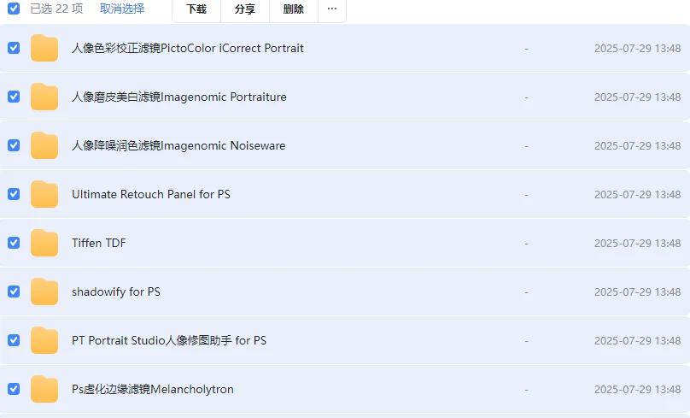Click the Melancholytron folder icon
Image resolution: width=690 pixels, height=418 pixels.
click(x=44, y=389)
